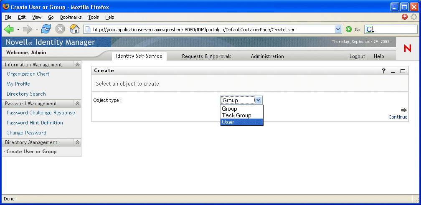Screen dimensions: 421x205
Task: Click the Thursday, September 29, 2005 date
Action: point(360,42)
